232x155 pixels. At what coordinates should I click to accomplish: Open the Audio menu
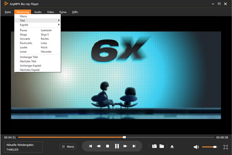click(38, 12)
